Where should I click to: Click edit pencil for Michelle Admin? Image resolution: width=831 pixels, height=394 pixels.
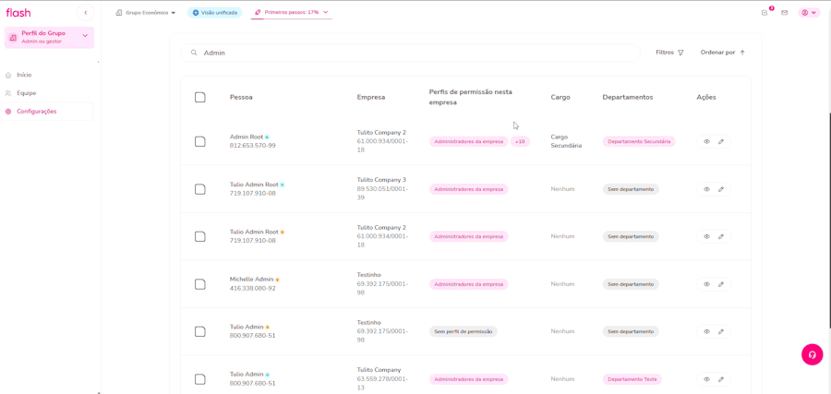point(721,284)
